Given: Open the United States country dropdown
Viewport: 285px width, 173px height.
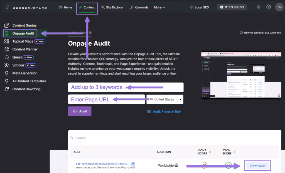Looking at the screenshot, I should click(x=165, y=99).
